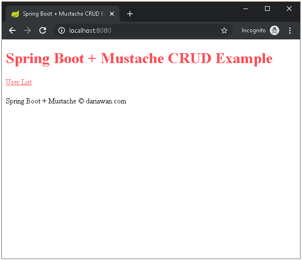Image resolution: width=302 pixels, height=260 pixels.
Task: View site information icon in address bar
Action: click(x=62, y=30)
